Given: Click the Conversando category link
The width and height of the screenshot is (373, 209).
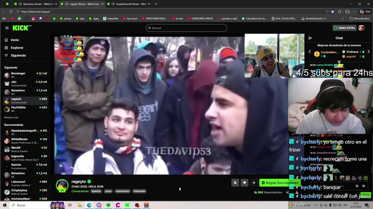Looking at the screenshot, I should click(80, 191).
